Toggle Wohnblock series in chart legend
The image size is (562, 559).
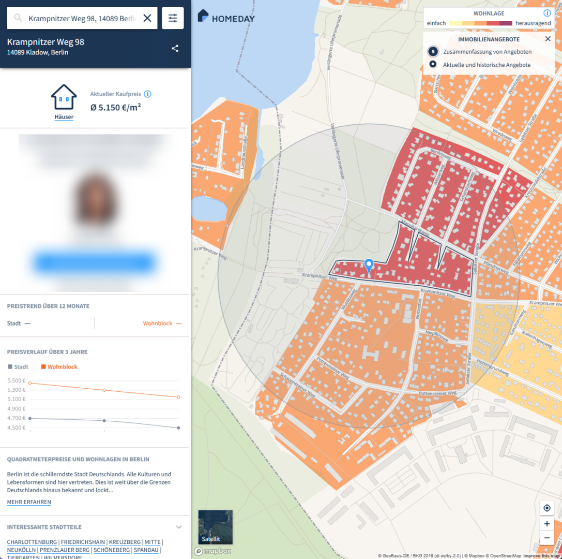[59, 367]
